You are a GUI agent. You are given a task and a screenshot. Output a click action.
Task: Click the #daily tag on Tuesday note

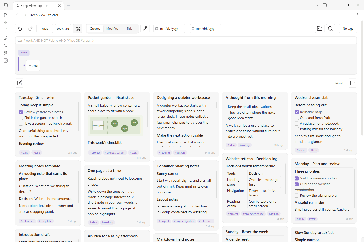pos(25,153)
